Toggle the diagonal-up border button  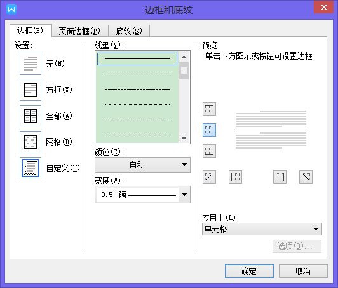[x=209, y=177]
